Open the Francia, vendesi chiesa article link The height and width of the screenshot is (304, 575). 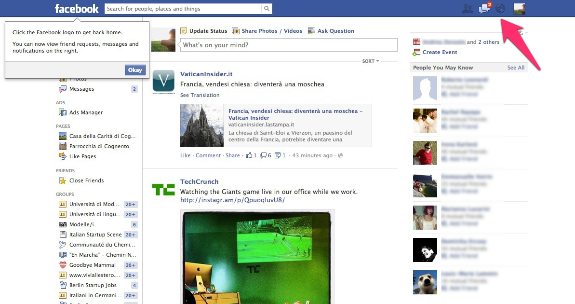tap(295, 114)
